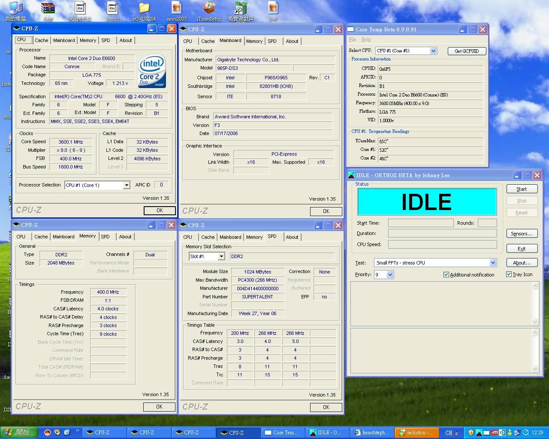Open the My Computer desktop icon
Screen dimensions: 549x439
click(16, 9)
